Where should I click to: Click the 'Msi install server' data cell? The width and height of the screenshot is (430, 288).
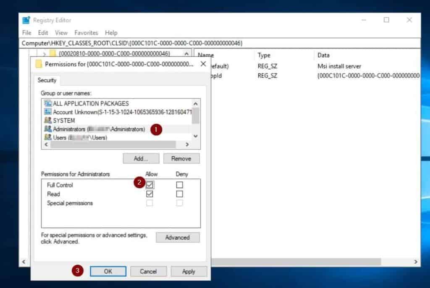coord(339,66)
